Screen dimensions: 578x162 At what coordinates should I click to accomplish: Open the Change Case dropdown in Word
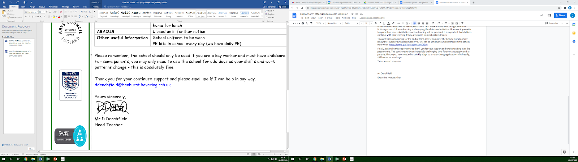(55, 12)
